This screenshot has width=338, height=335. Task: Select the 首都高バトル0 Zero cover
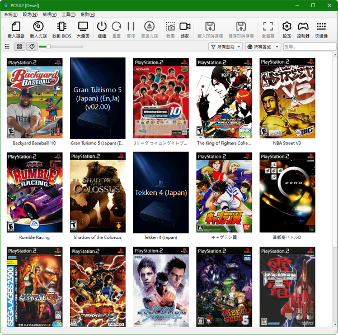[x=287, y=193]
